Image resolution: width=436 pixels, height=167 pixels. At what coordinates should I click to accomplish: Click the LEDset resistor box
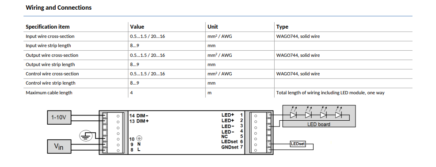point(298,144)
